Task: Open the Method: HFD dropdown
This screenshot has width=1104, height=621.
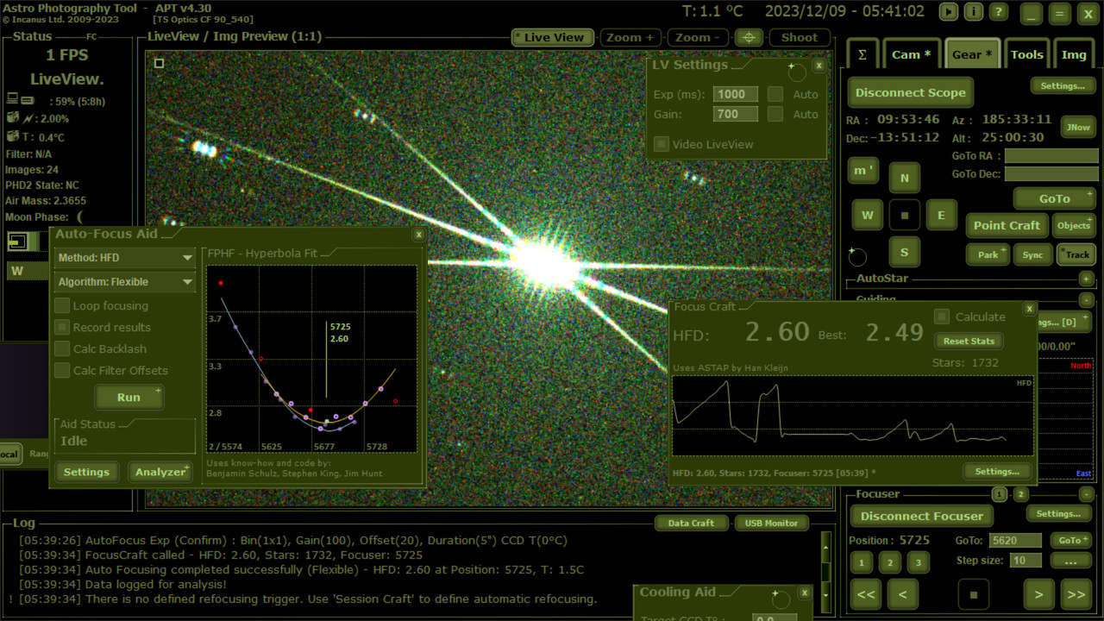Action: [x=125, y=258]
